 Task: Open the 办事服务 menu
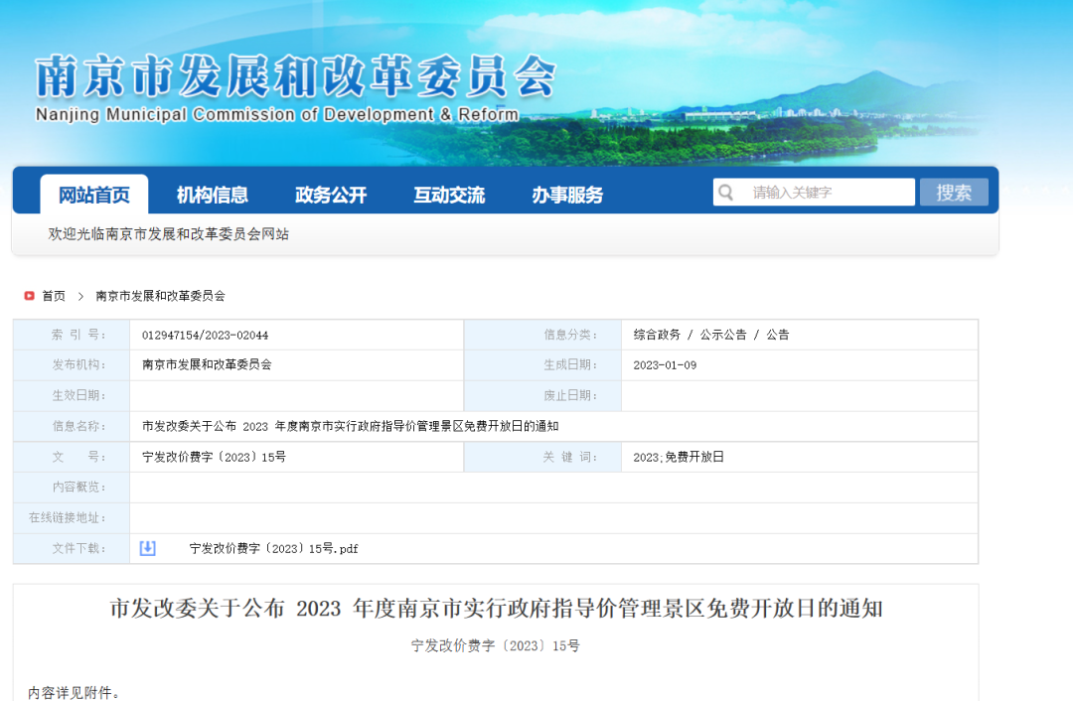pyautogui.click(x=567, y=195)
